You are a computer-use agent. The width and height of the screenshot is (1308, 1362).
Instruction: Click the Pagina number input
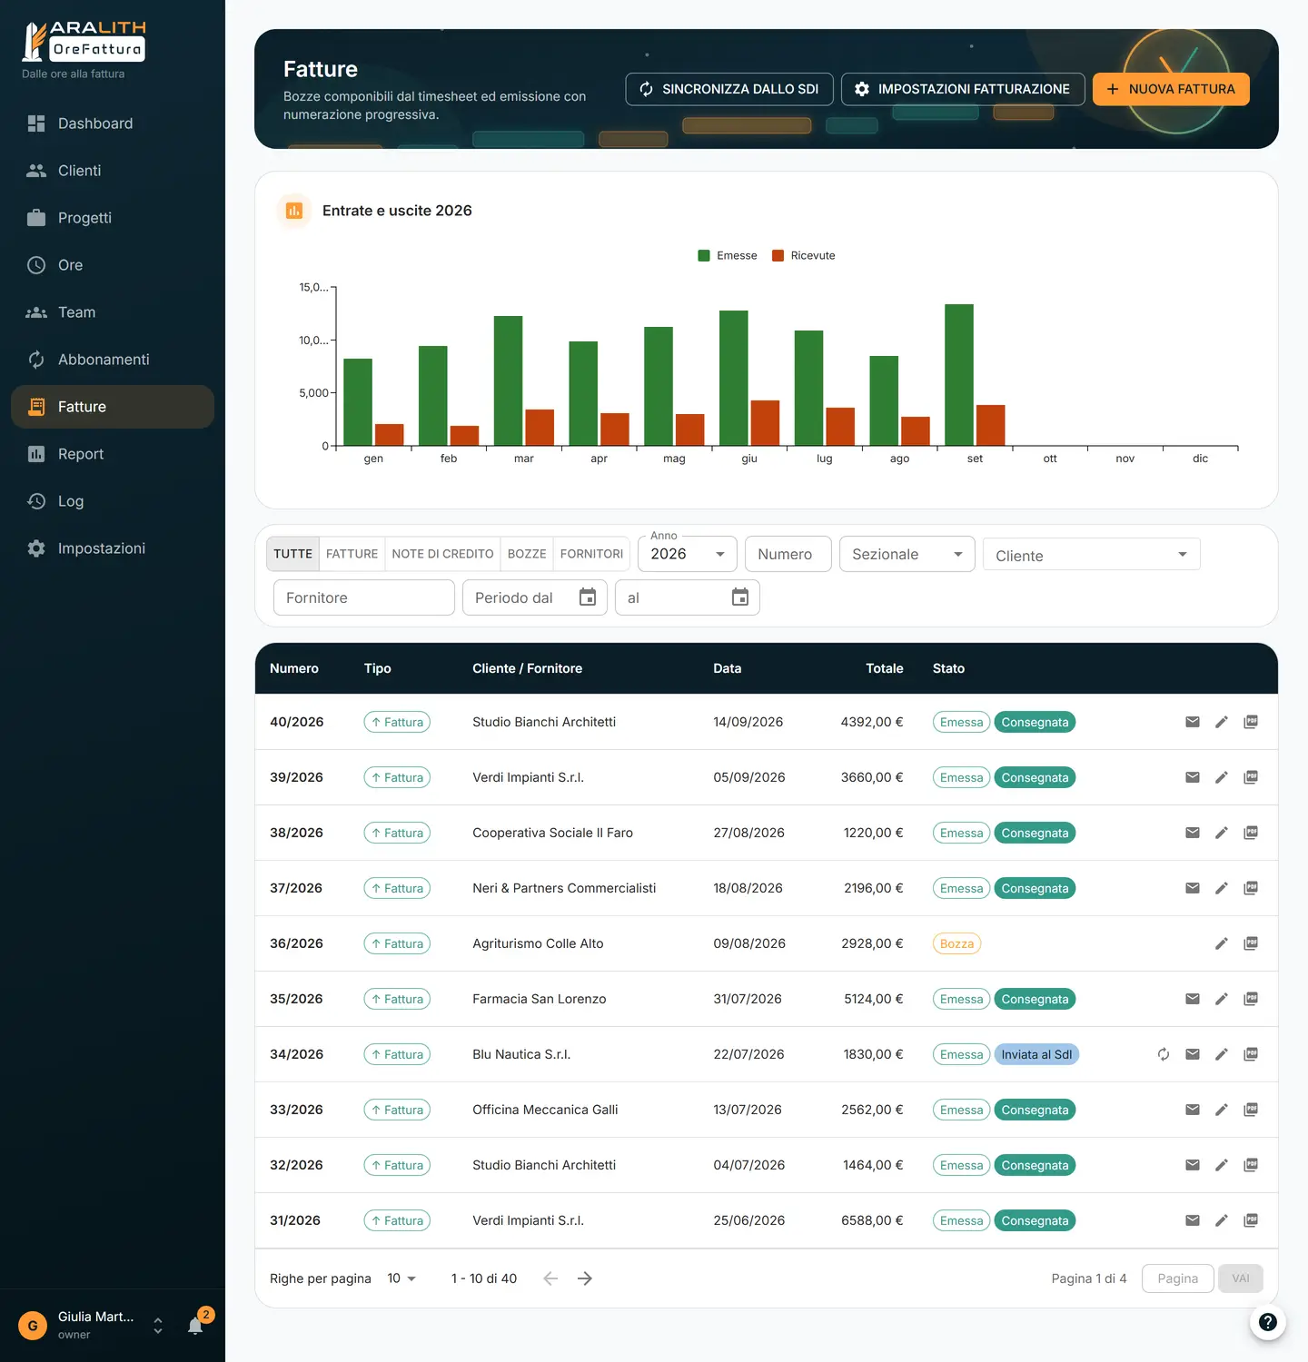point(1178,1278)
